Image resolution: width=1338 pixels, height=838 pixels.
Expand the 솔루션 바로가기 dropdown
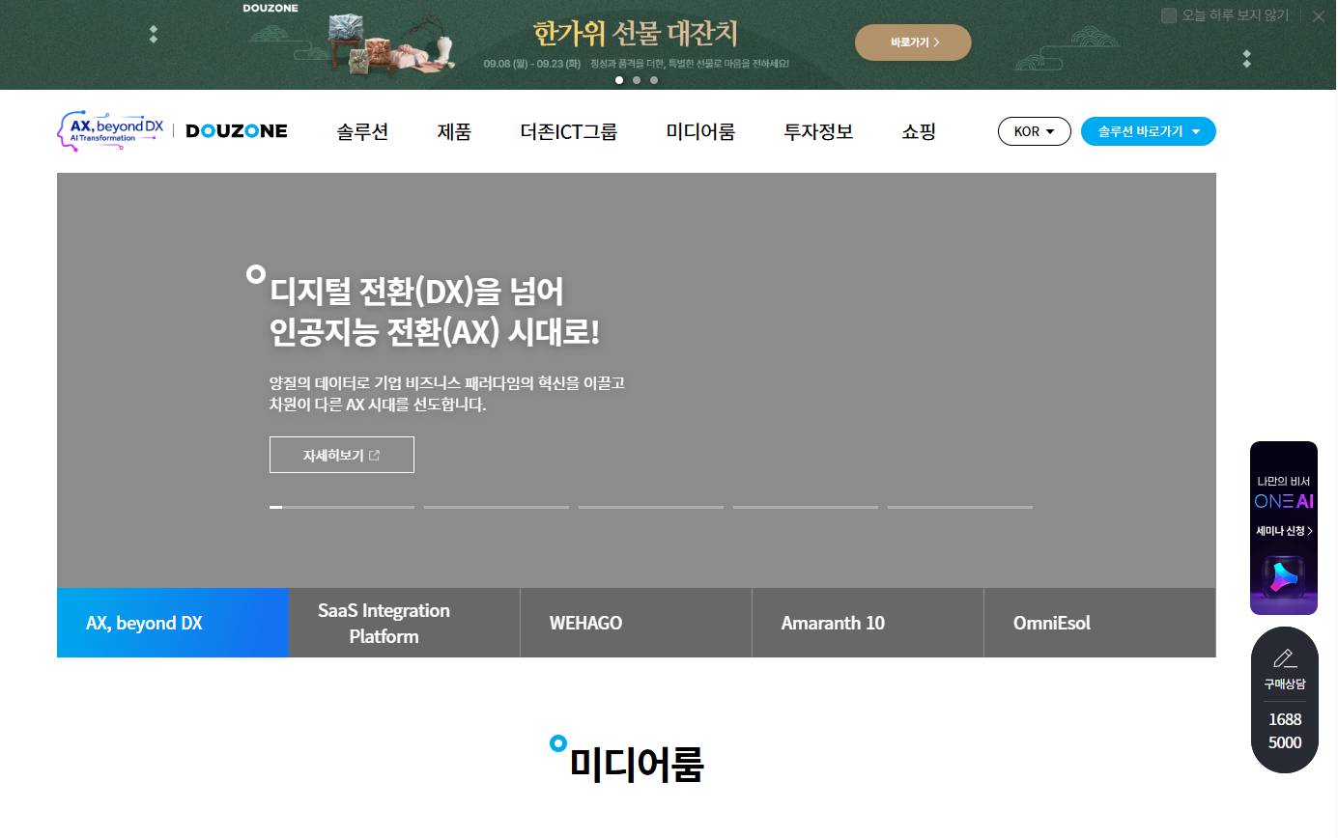point(1149,131)
